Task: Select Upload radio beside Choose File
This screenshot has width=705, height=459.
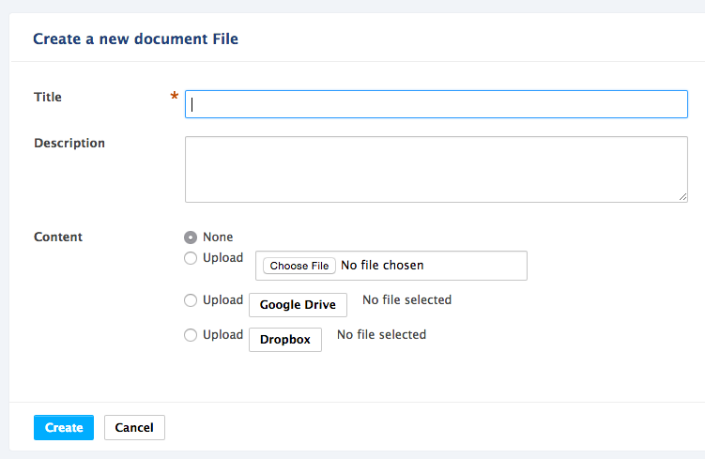Action: [x=191, y=258]
